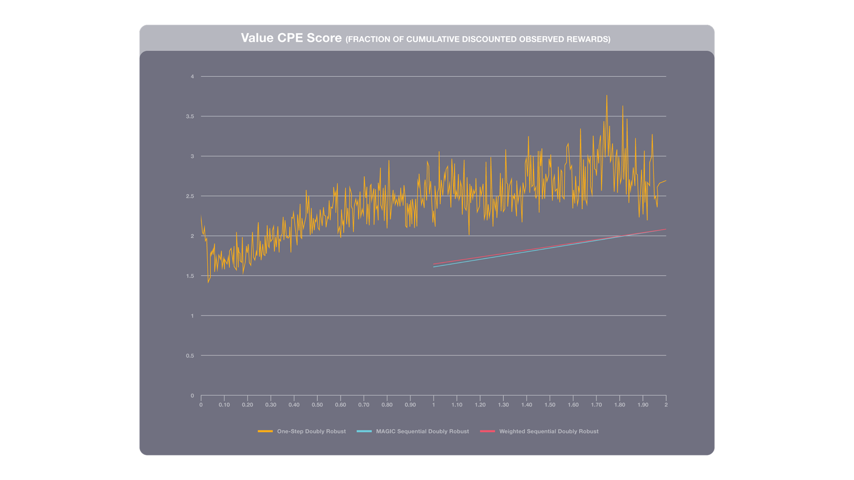
Task: Select the One-Step Doubly Robust legend label
Action: (311, 431)
